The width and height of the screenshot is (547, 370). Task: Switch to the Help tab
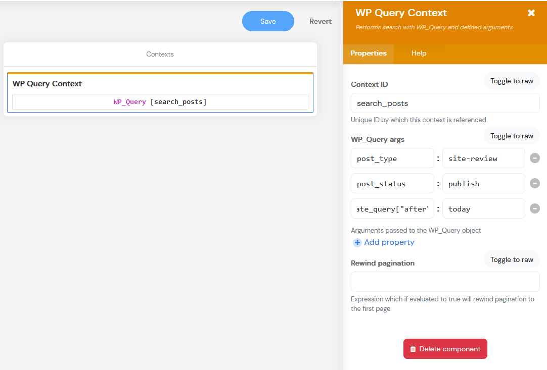click(x=419, y=54)
